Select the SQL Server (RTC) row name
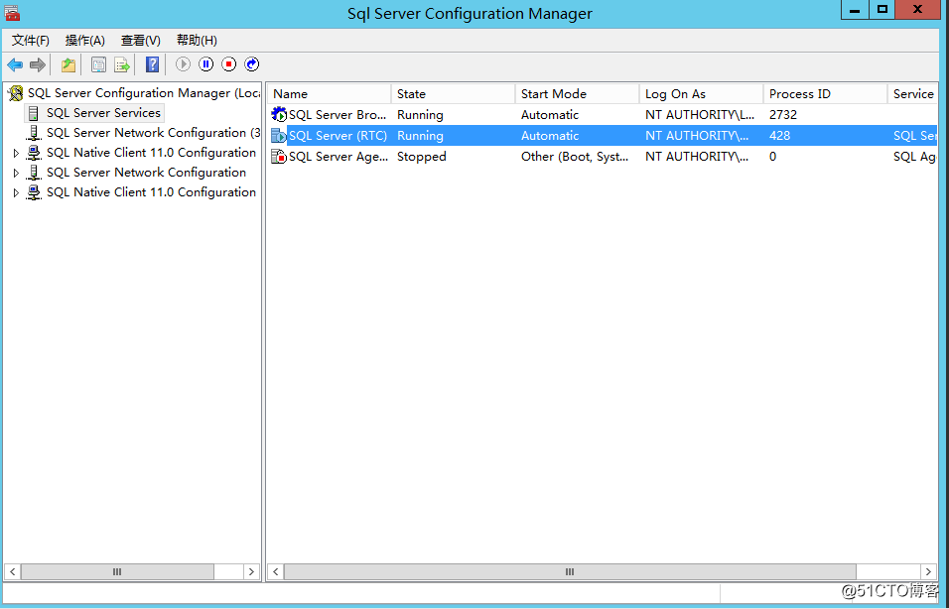Screen dimensions: 949x609 coord(338,136)
